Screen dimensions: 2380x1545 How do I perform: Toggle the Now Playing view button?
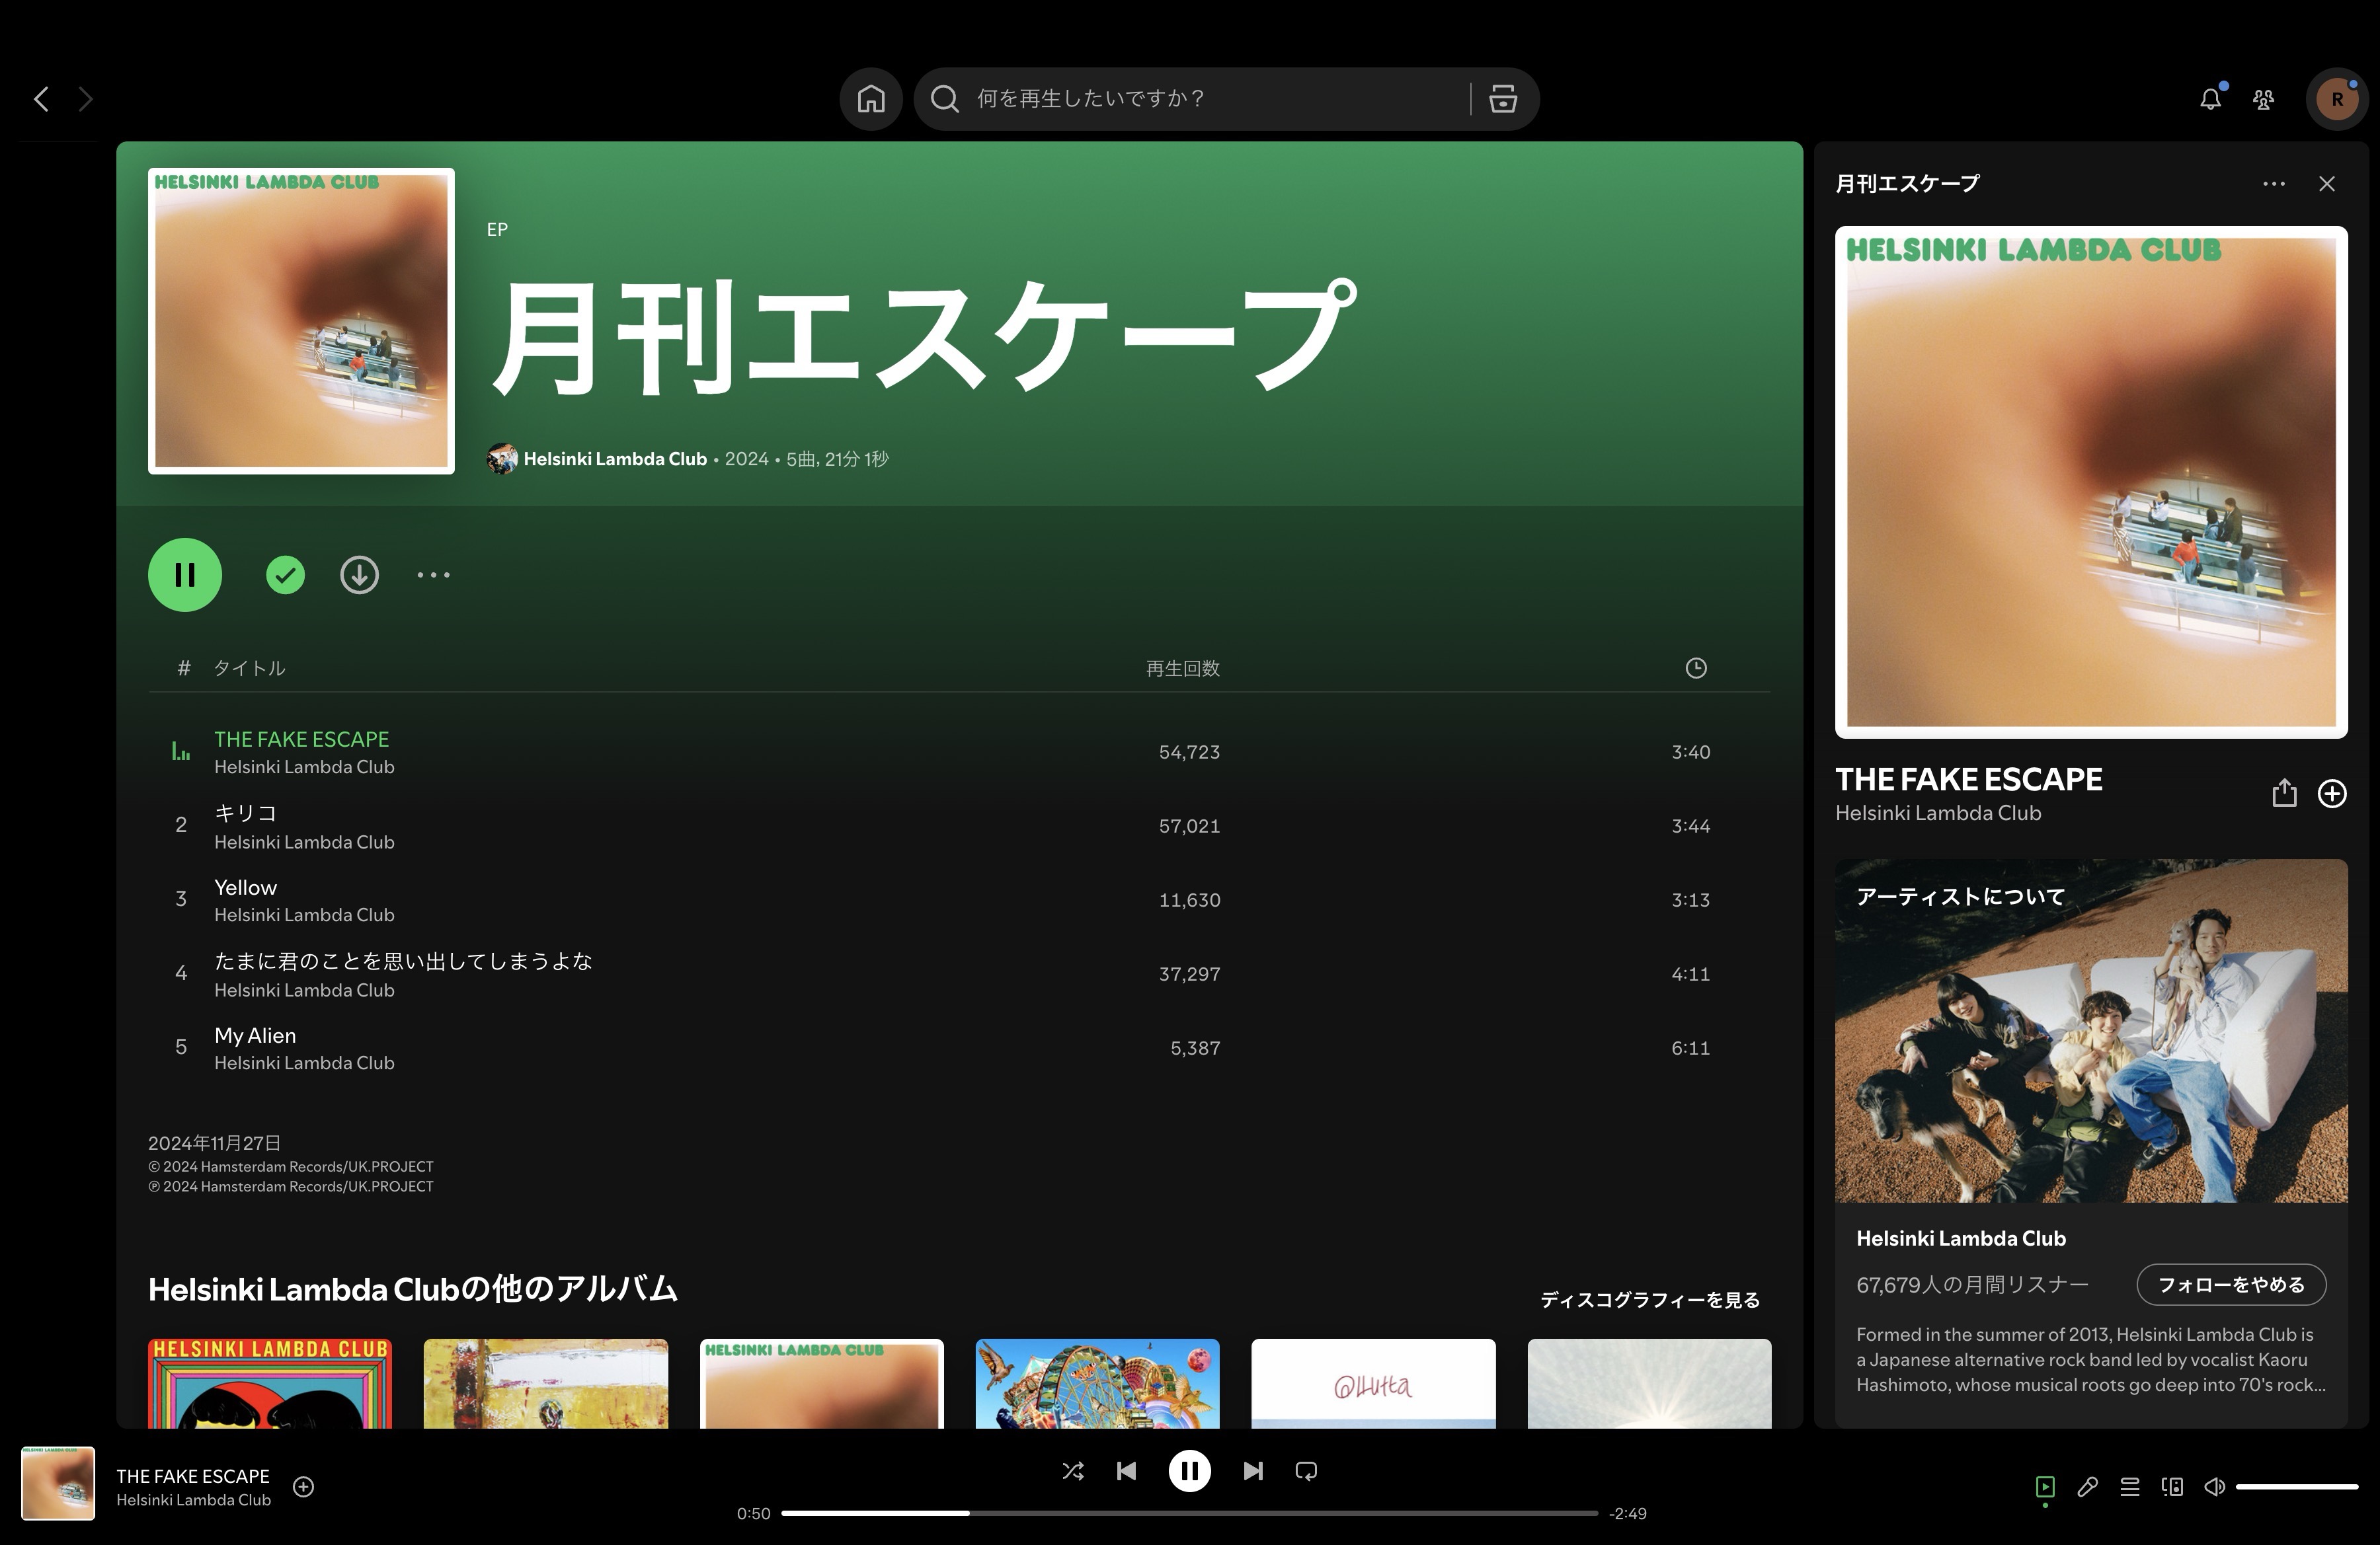click(x=2045, y=1487)
